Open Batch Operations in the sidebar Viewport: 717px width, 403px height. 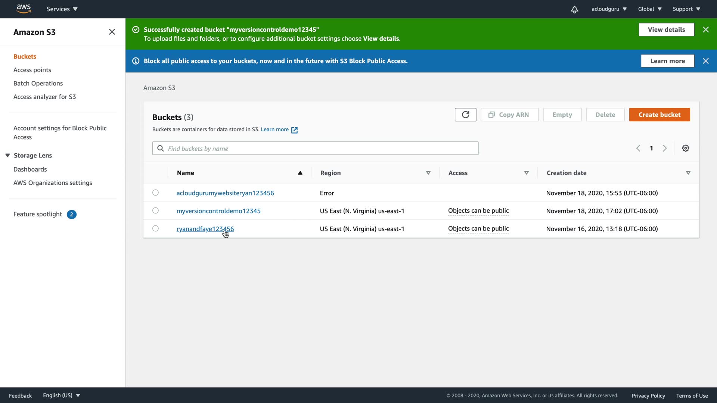pyautogui.click(x=38, y=83)
